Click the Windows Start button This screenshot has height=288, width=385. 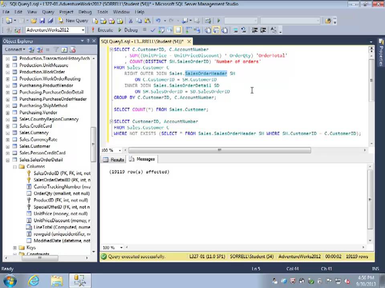pos(10,281)
